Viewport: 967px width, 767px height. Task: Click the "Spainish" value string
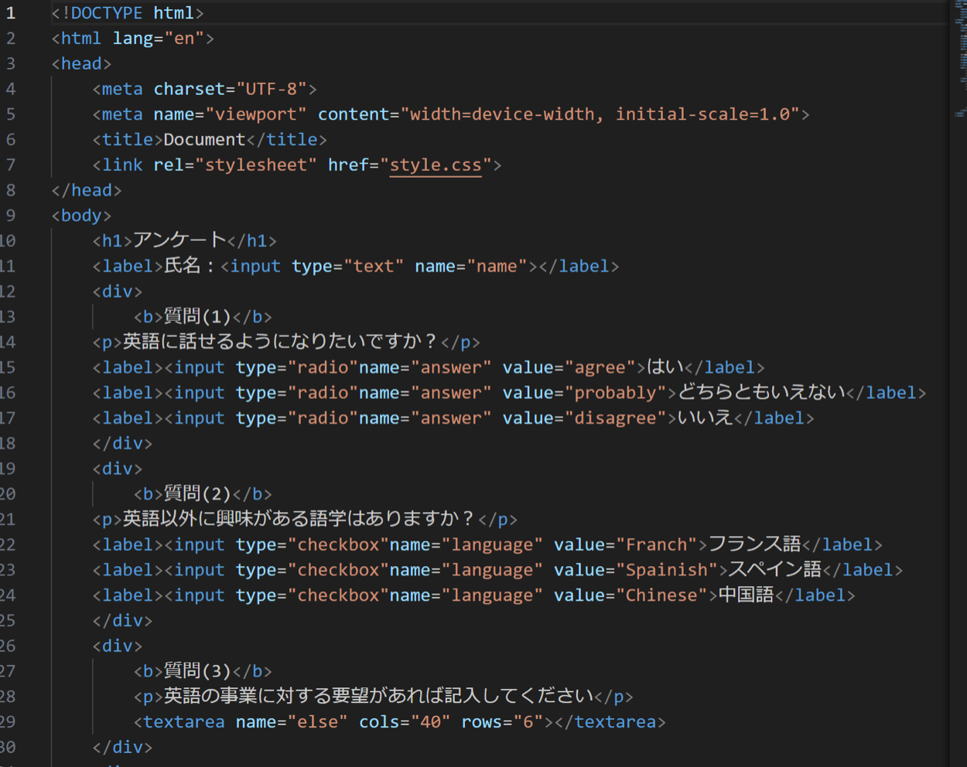667,571
